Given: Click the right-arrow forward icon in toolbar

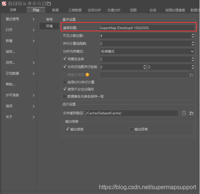Looking at the screenshot, I should 20,4.
